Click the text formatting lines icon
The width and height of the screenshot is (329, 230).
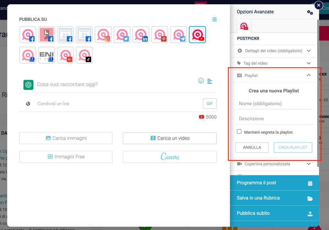click(x=210, y=81)
